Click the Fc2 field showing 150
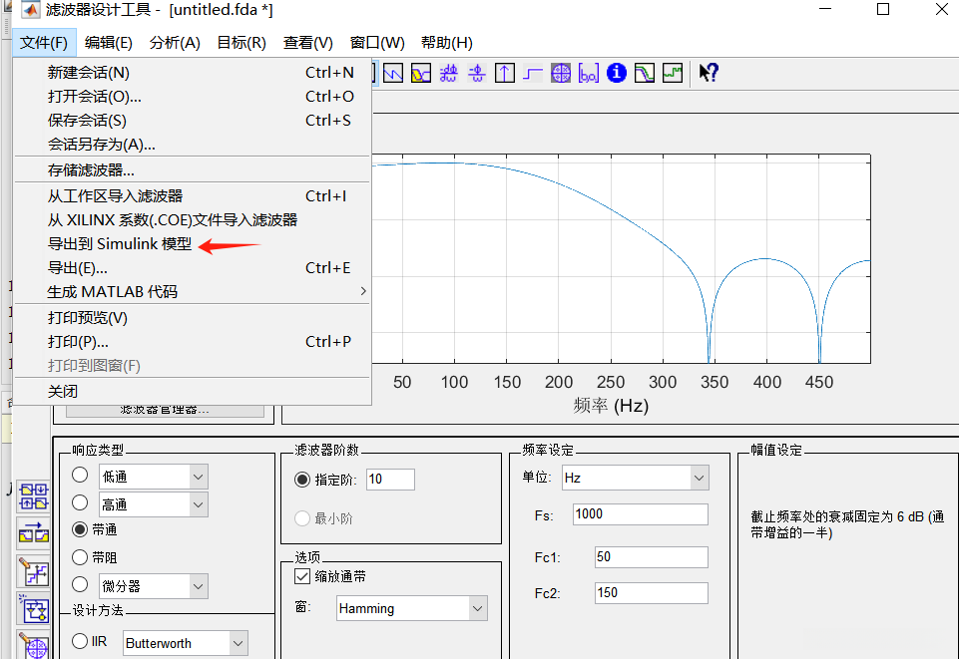This screenshot has width=959, height=659. [x=652, y=593]
